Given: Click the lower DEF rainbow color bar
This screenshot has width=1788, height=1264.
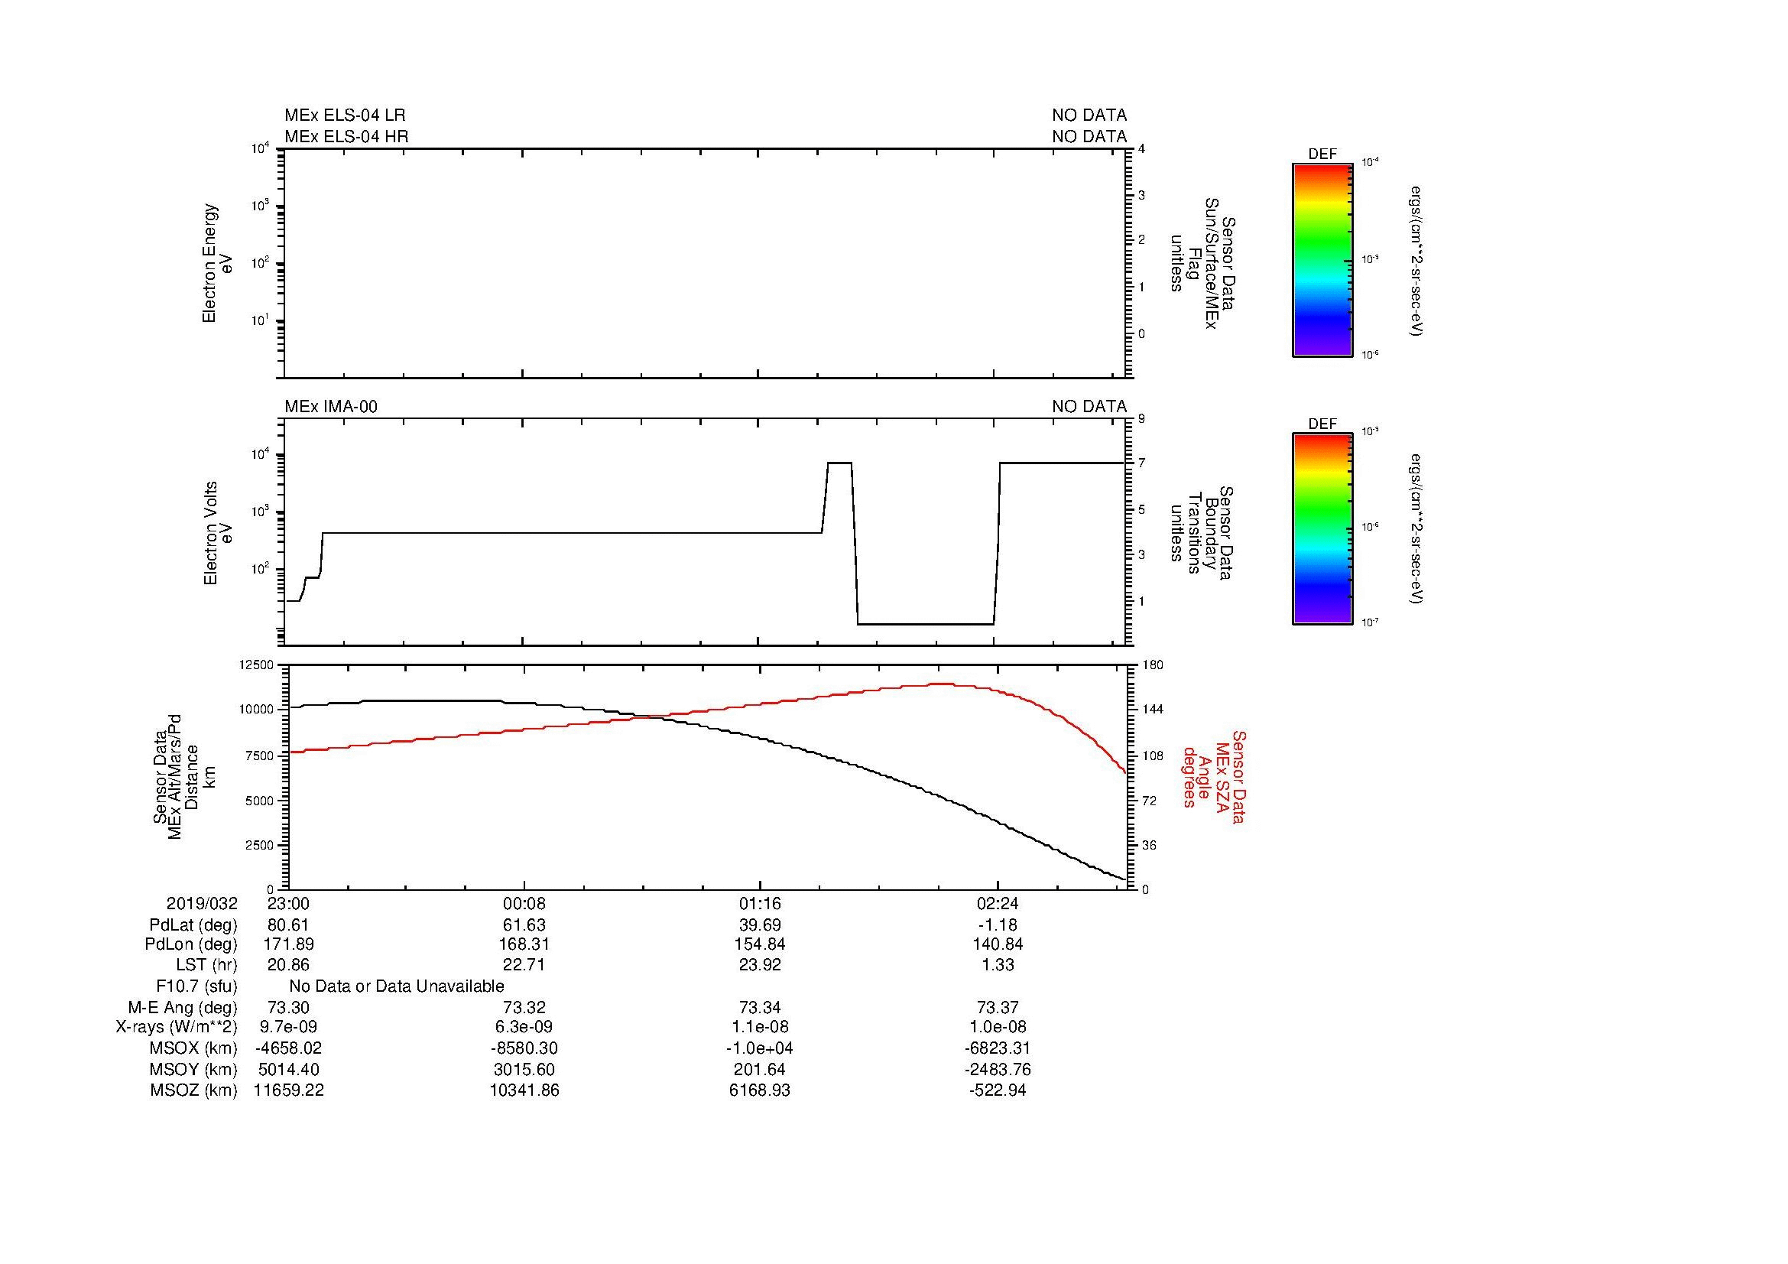Looking at the screenshot, I should click(1322, 529).
